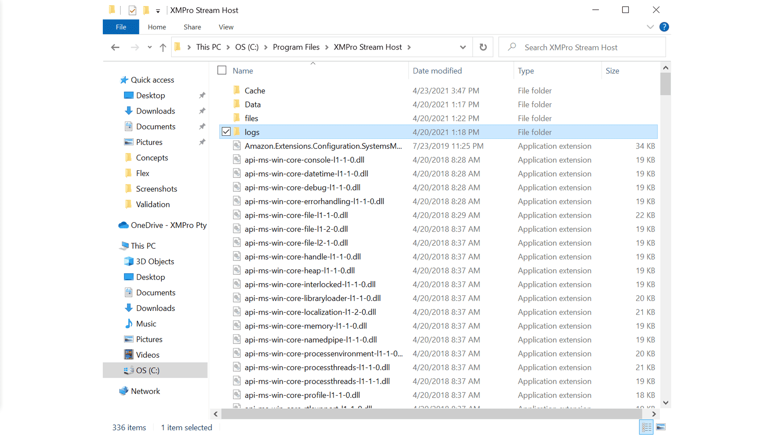Switch to thumbnail view in the status bar
774x435 pixels.
point(661,427)
